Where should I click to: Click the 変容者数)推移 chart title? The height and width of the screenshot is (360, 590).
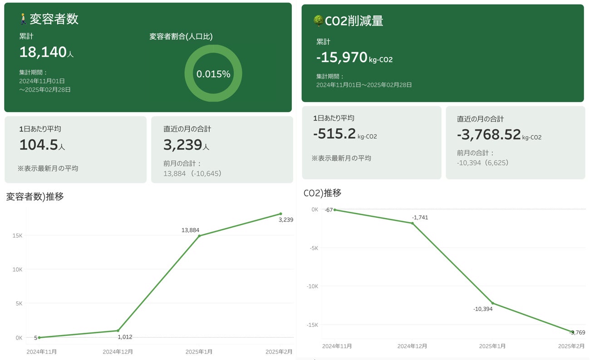pyautogui.click(x=35, y=197)
